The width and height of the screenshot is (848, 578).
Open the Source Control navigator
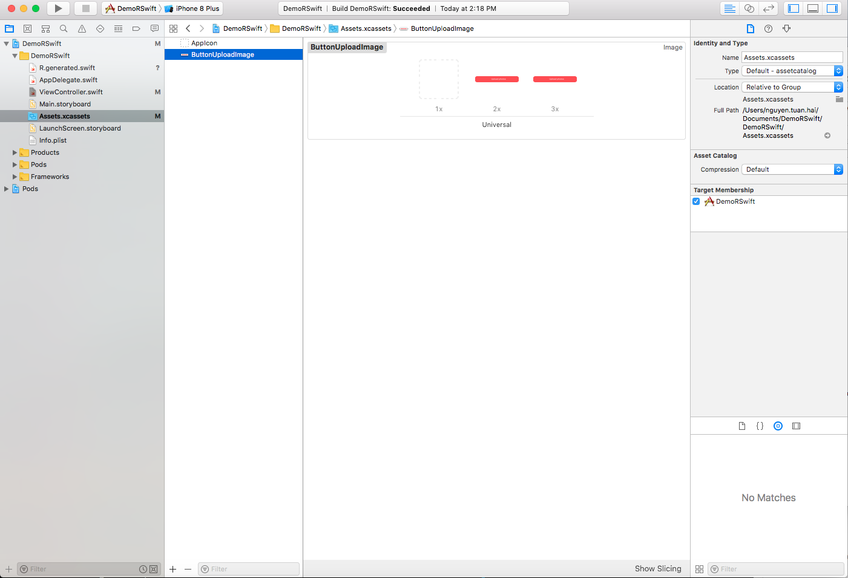pyautogui.click(x=27, y=28)
